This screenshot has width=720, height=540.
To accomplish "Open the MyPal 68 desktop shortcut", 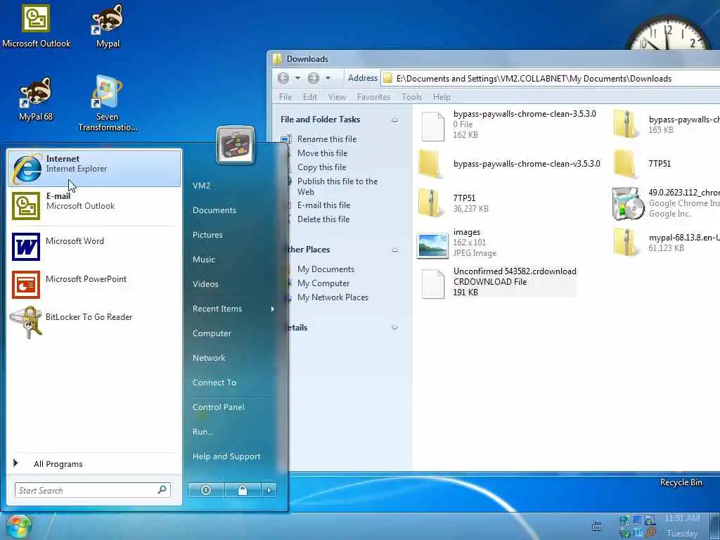I will [36, 98].
